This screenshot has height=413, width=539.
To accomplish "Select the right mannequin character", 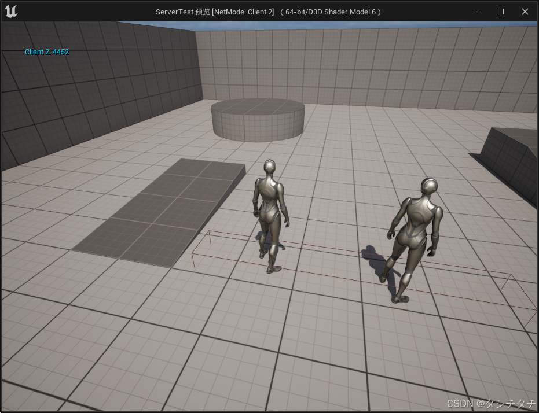I will [414, 239].
